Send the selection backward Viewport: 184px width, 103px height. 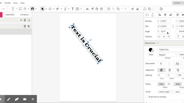137,9
